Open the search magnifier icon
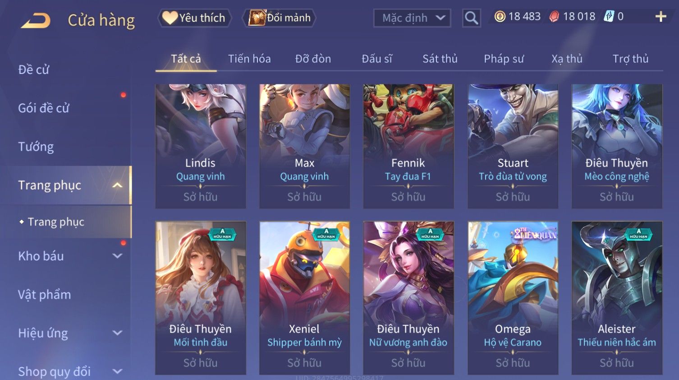This screenshot has width=679, height=380. tap(471, 18)
